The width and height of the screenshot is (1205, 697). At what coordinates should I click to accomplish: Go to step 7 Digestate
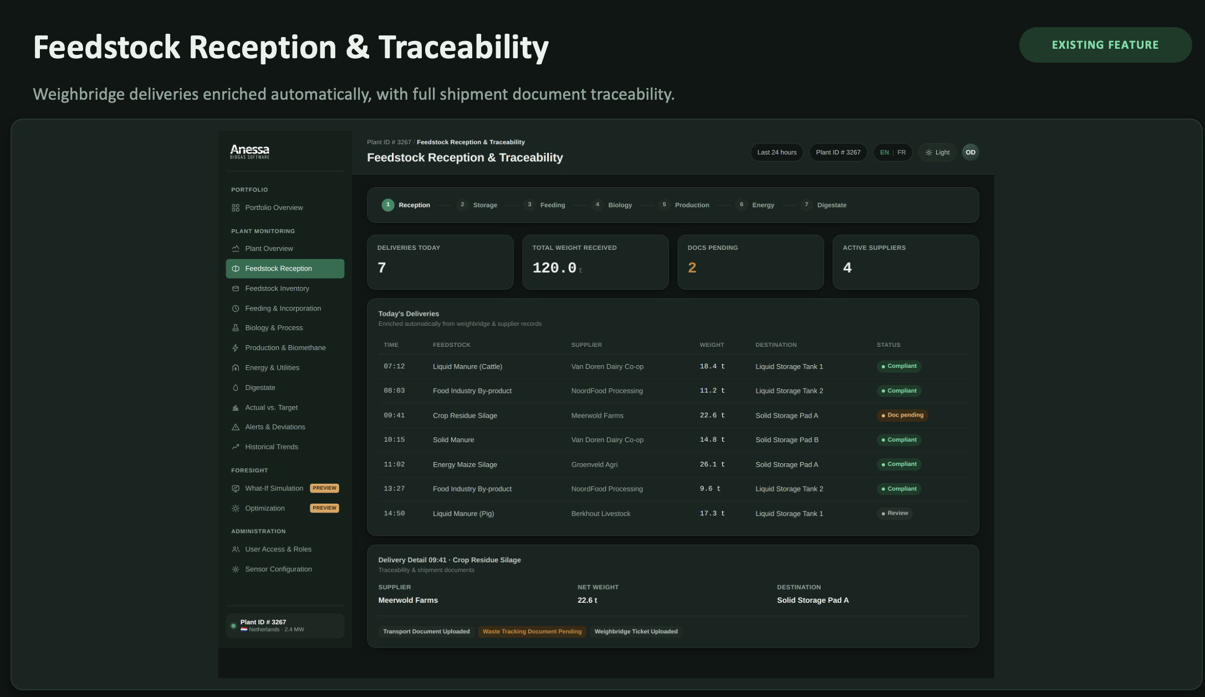[824, 205]
